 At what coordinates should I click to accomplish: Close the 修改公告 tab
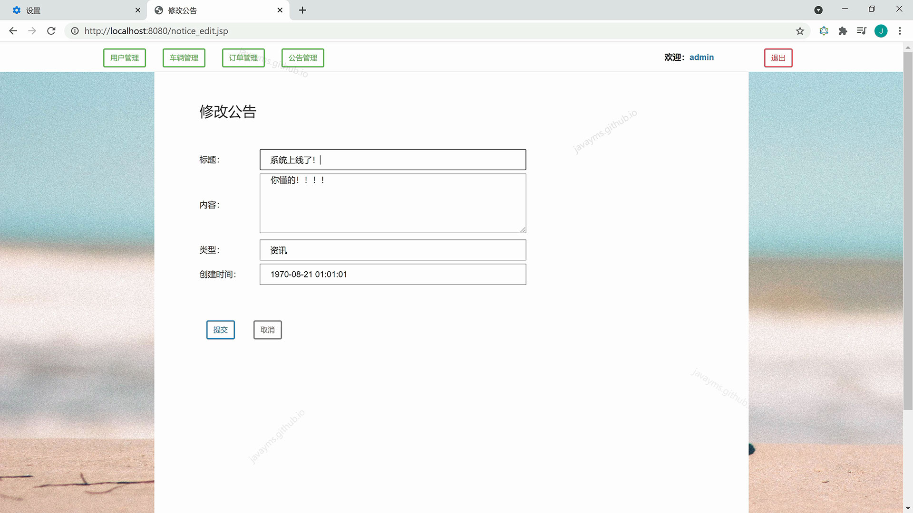[x=280, y=10]
